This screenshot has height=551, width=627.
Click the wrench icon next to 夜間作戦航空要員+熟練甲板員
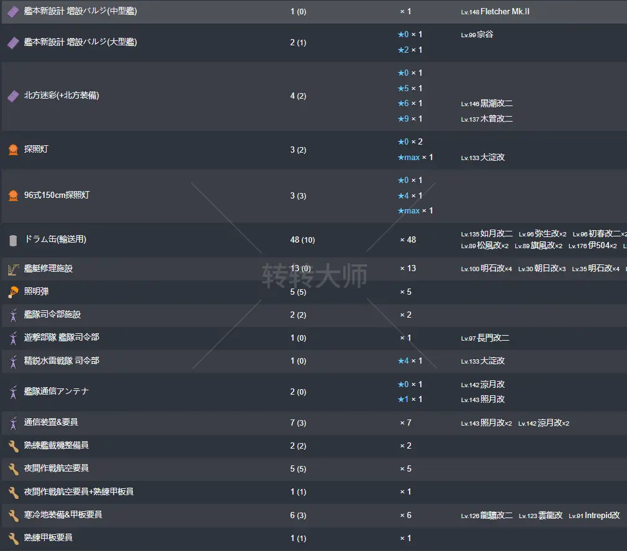tap(13, 492)
